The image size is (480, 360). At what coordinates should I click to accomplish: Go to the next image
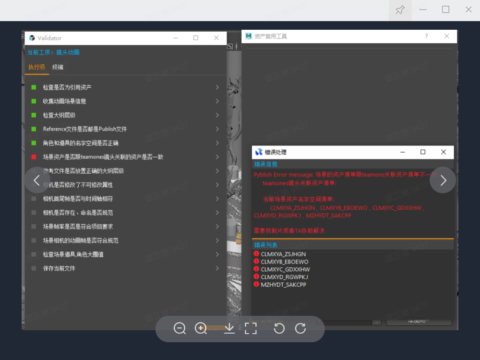coord(443,180)
